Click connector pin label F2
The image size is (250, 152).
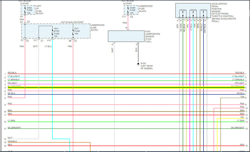22,40
